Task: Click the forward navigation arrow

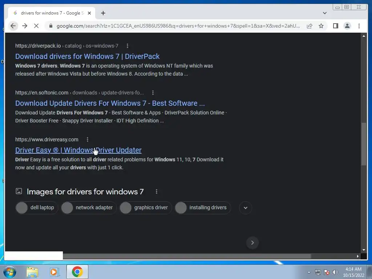Action: click(x=25, y=26)
